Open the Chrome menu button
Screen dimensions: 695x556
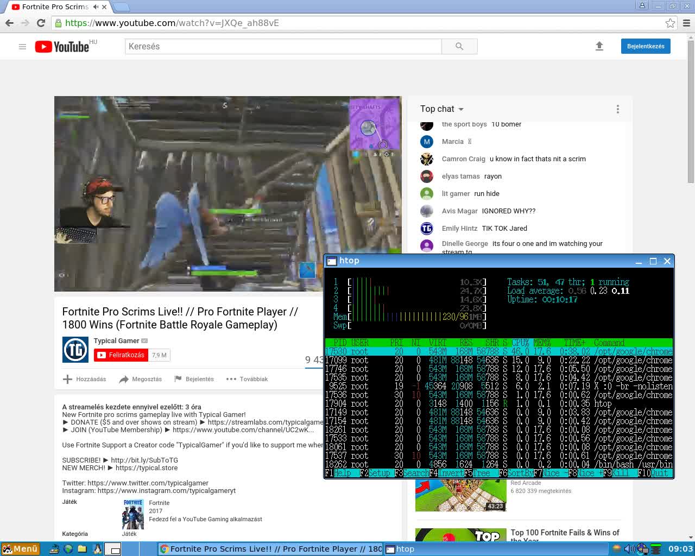[x=686, y=23]
